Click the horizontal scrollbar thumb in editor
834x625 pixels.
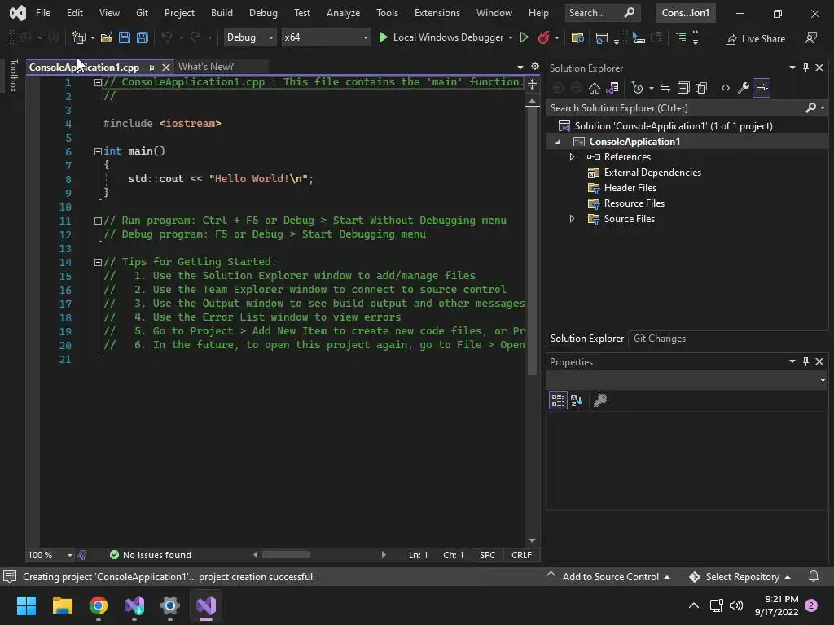tap(286, 555)
